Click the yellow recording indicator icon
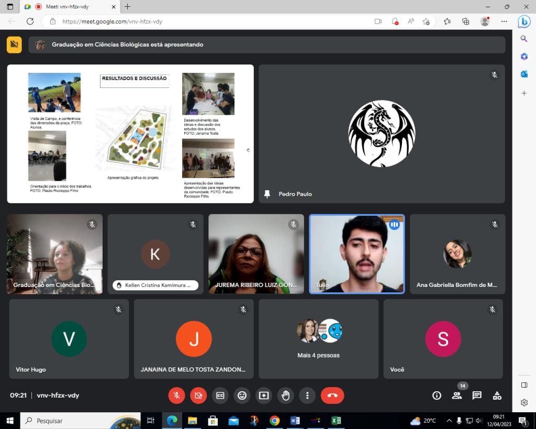Image resolution: width=536 pixels, height=429 pixels. [14, 45]
